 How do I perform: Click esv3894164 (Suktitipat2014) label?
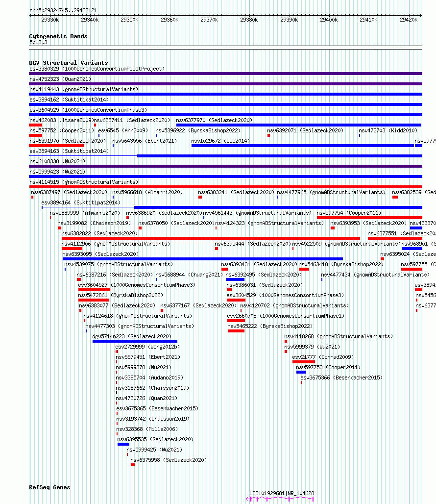click(81, 202)
